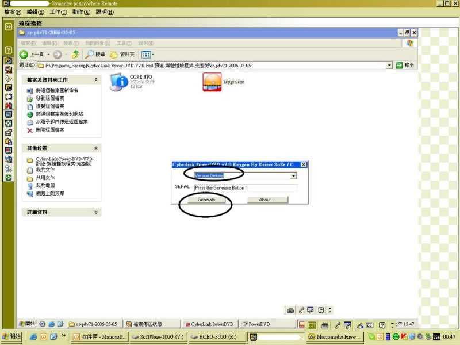Click the 移至 go button
The height and width of the screenshot is (345, 460).
[x=405, y=65]
